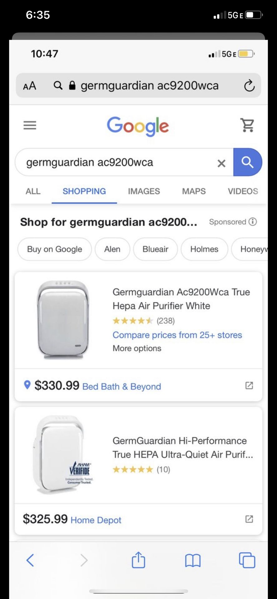Switch to the Images tab

tap(144, 191)
